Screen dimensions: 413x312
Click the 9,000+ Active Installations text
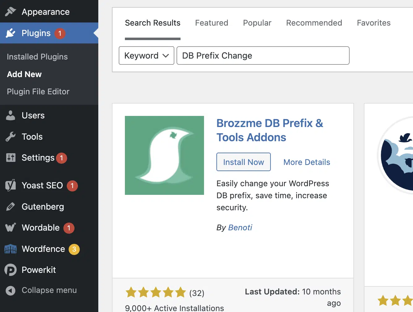(174, 308)
